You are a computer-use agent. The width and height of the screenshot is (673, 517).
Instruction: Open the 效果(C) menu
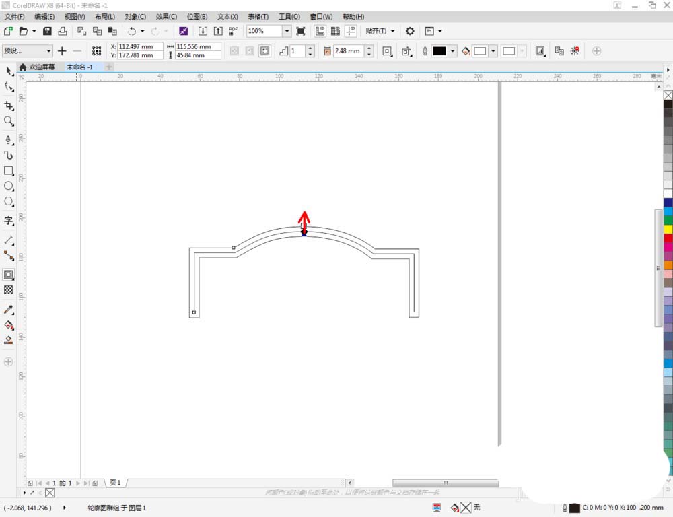click(x=166, y=17)
